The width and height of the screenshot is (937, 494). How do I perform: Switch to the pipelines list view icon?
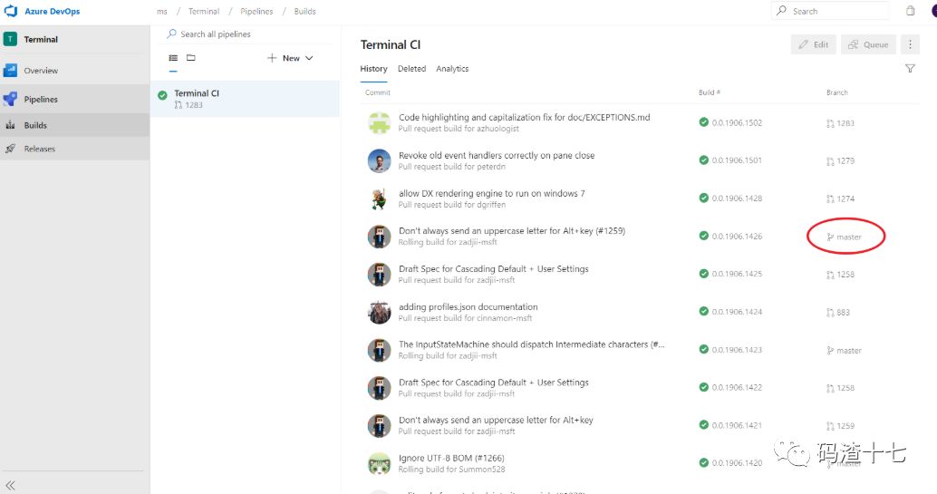(173, 58)
